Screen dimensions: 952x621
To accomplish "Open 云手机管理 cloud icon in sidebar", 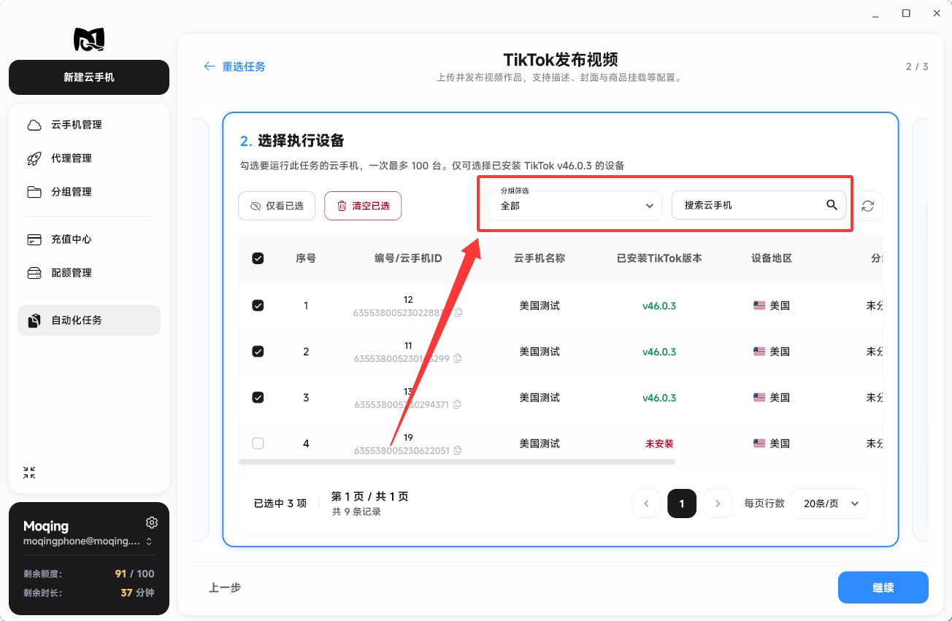I will coord(34,125).
